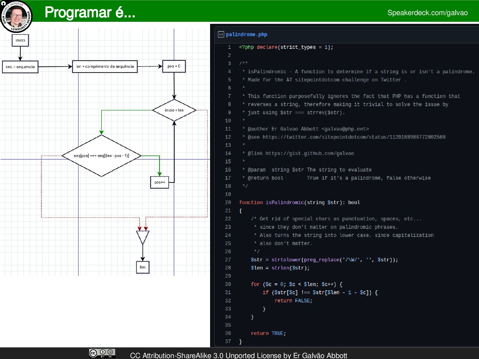Open the palindrome.php file name link
This screenshot has height=359, width=479.
246,34
